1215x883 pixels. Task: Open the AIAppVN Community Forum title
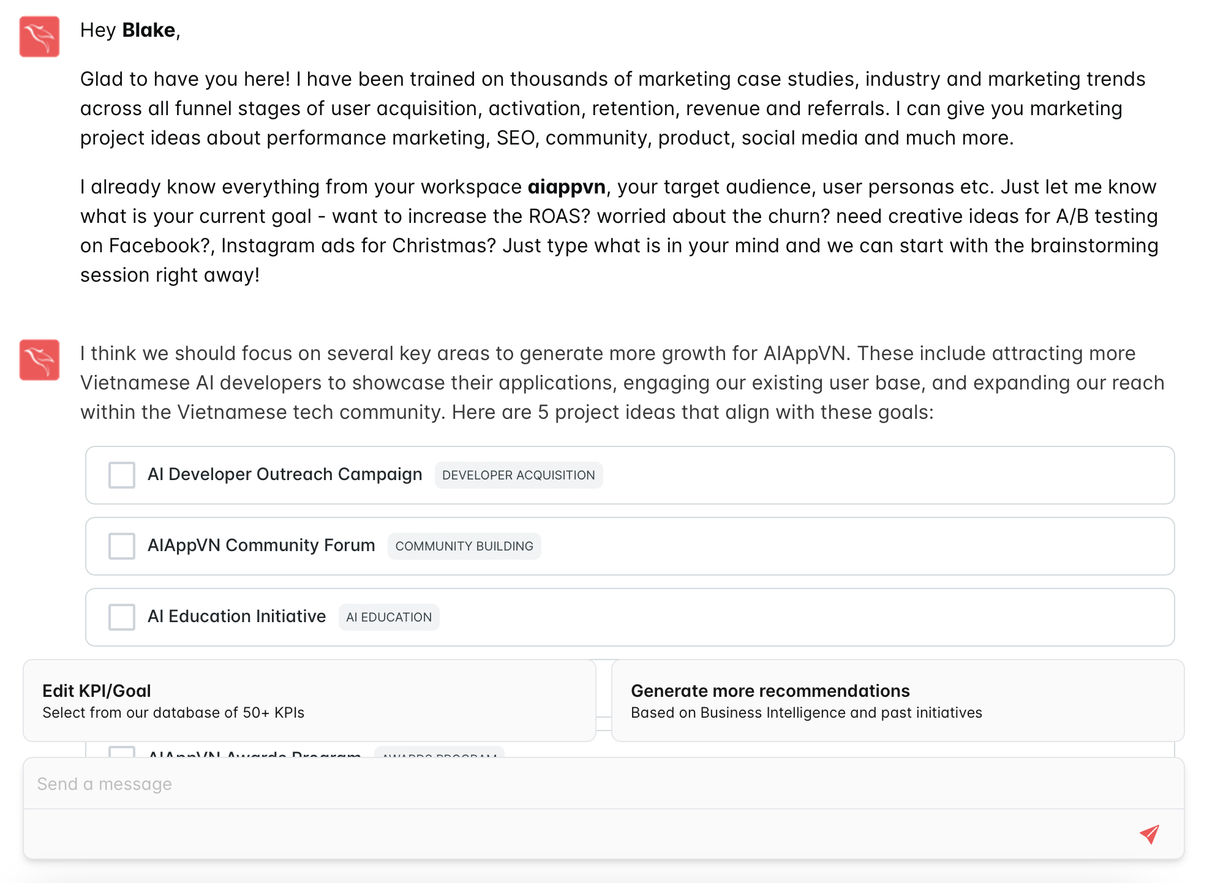click(x=261, y=546)
